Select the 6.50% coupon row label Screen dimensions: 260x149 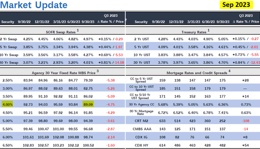pos(8,145)
